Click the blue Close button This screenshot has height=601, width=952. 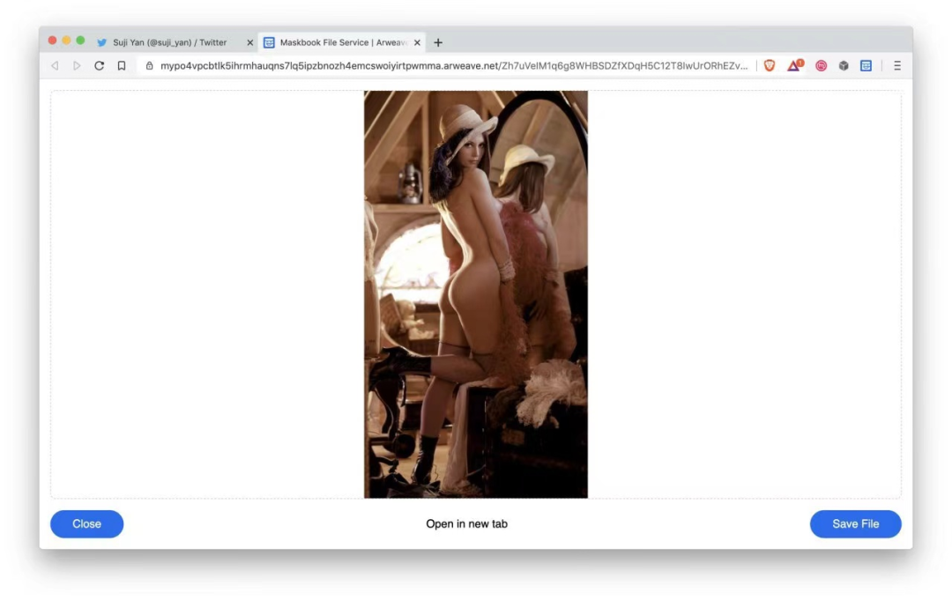tap(86, 524)
